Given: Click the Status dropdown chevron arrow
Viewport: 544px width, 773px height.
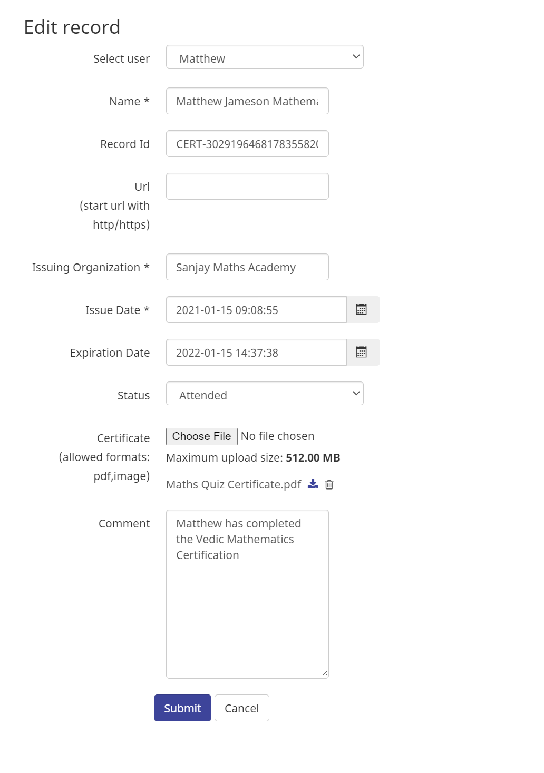Looking at the screenshot, I should click(x=356, y=394).
